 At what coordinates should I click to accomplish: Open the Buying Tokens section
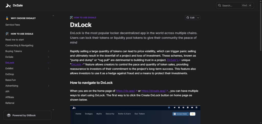(14, 51)
